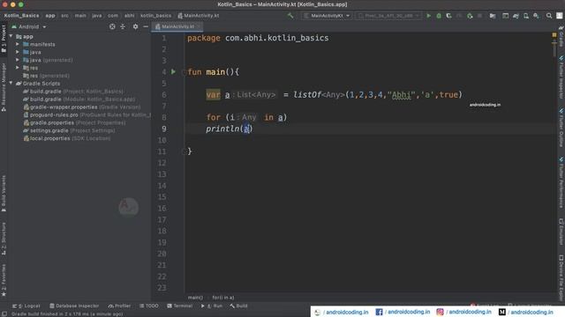Screen dimensions: 565x317
Task: Click the Stop toolbar icon
Action: click(x=479, y=16)
